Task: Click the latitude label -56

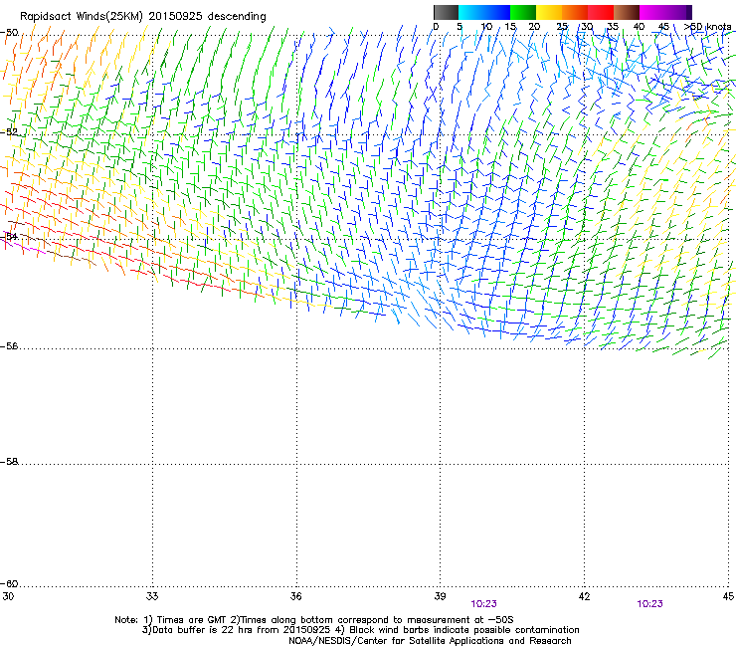Action: (x=9, y=345)
